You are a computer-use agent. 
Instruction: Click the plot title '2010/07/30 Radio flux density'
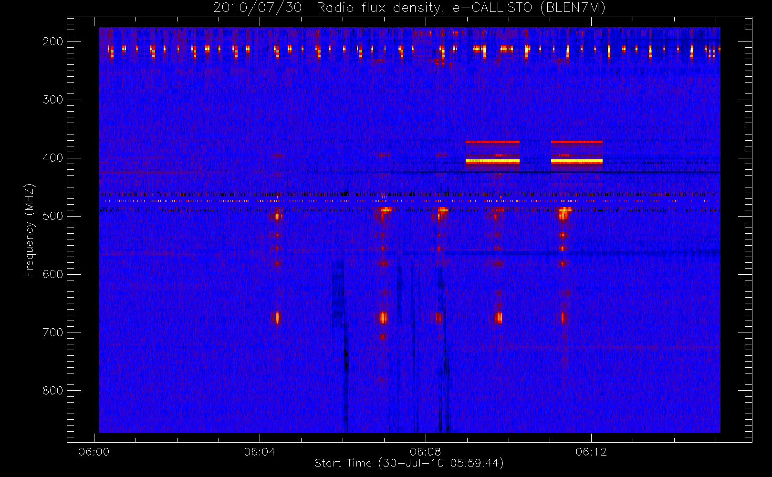[409, 8]
